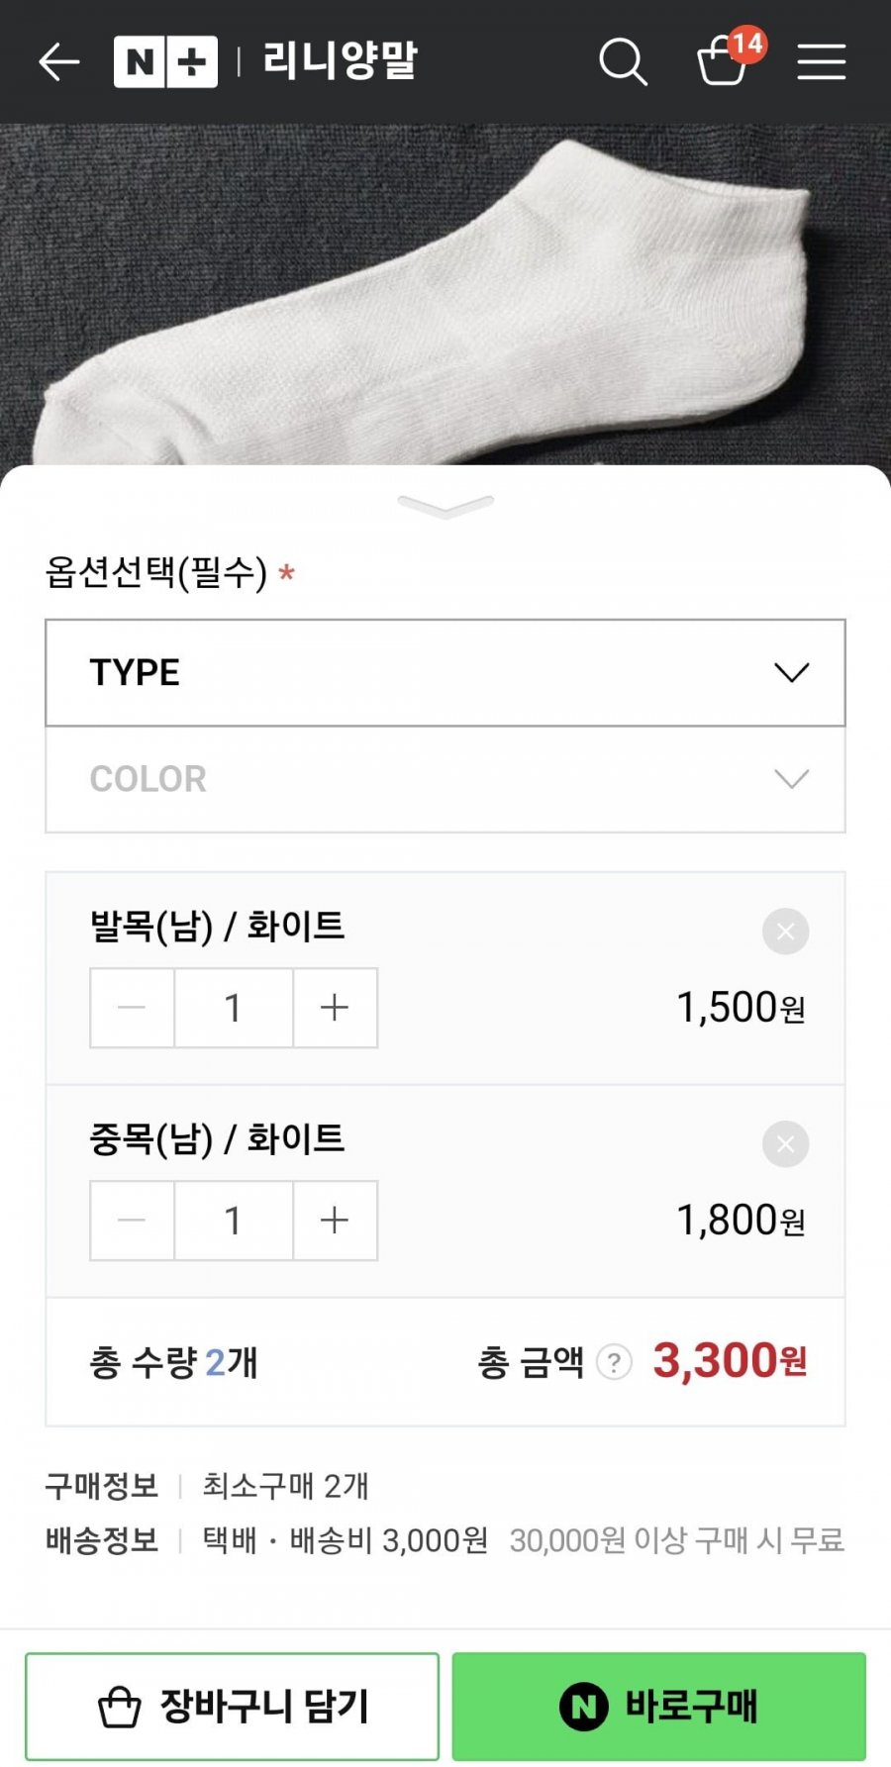Image resolution: width=891 pixels, height=1767 pixels.
Task: Decrease quantity of 발목(남) / 화이트
Action: click(132, 1008)
